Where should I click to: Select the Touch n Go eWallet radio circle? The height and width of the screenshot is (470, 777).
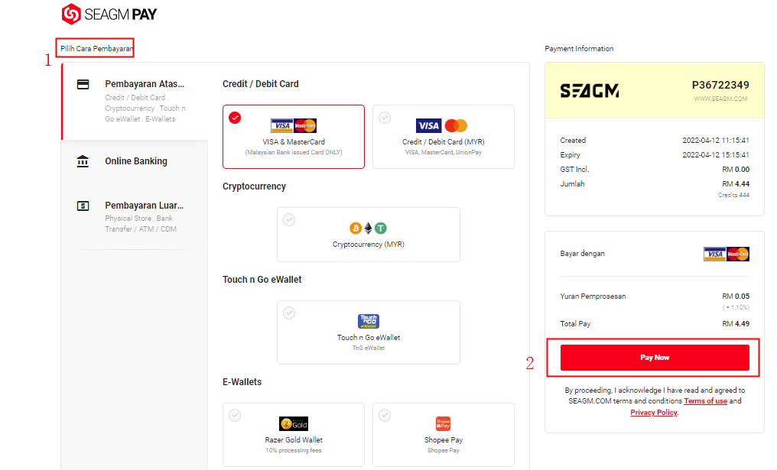289,313
